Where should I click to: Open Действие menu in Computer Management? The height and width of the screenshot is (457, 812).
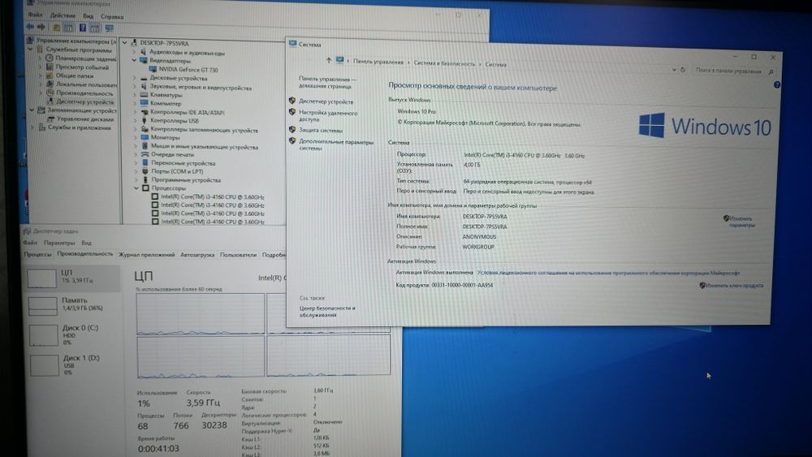click(63, 15)
